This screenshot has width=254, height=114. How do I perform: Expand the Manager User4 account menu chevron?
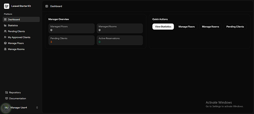37,107
